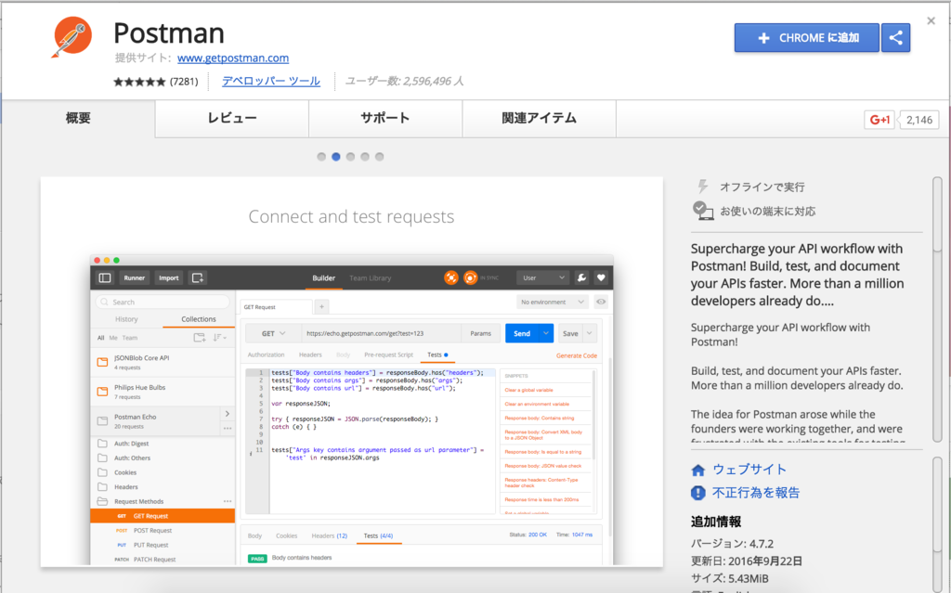The width and height of the screenshot is (951, 593).
Task: Click the device compatibility check icon
Action: 702,211
